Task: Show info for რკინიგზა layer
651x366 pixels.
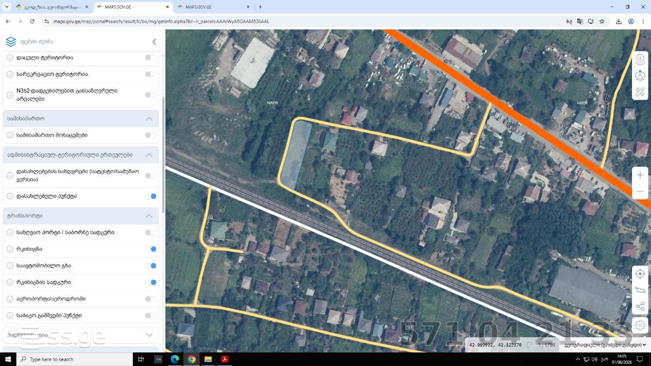Action: coord(9,249)
